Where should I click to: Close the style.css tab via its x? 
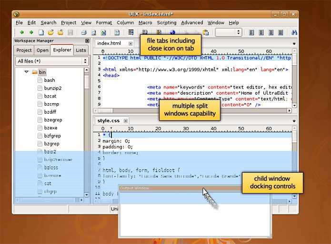tap(126, 121)
